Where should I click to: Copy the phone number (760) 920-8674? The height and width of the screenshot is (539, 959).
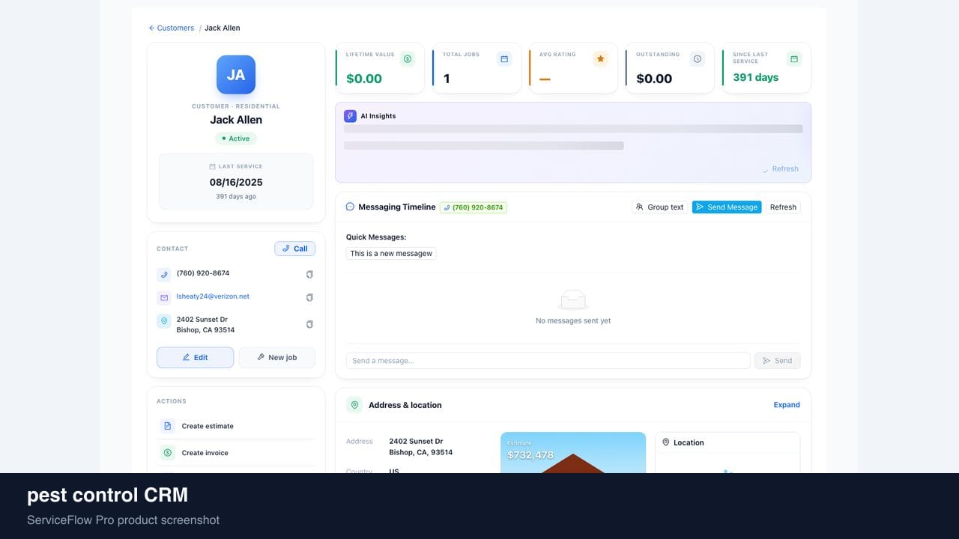point(309,275)
